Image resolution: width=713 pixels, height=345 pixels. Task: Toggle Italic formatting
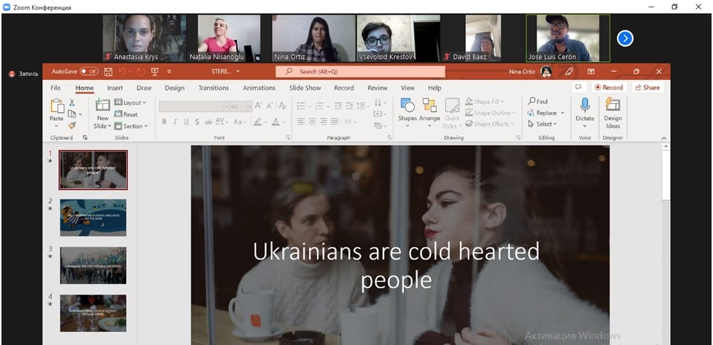point(175,122)
